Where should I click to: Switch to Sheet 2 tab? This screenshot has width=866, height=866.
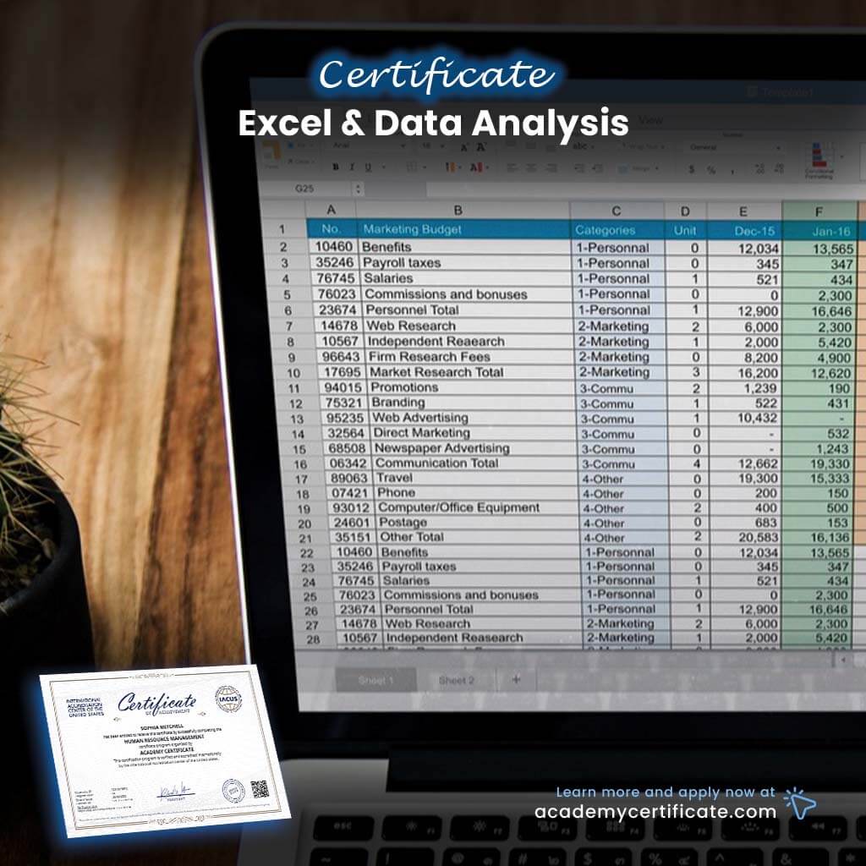[x=457, y=677]
